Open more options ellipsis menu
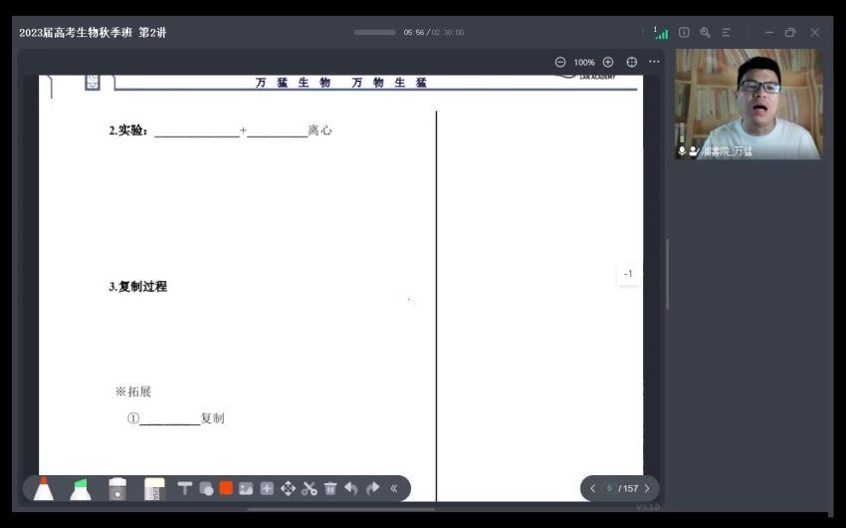 coord(655,62)
